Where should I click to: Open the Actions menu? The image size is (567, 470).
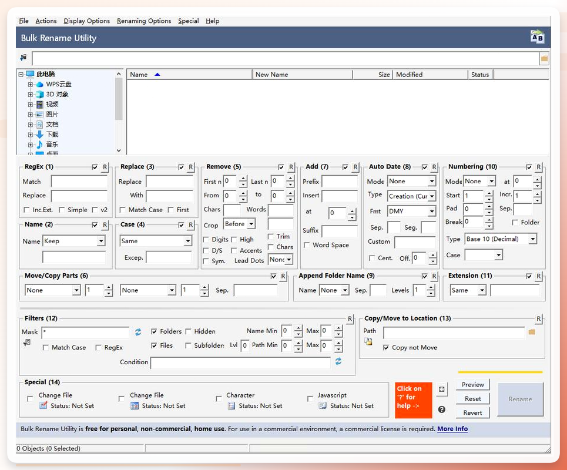46,21
